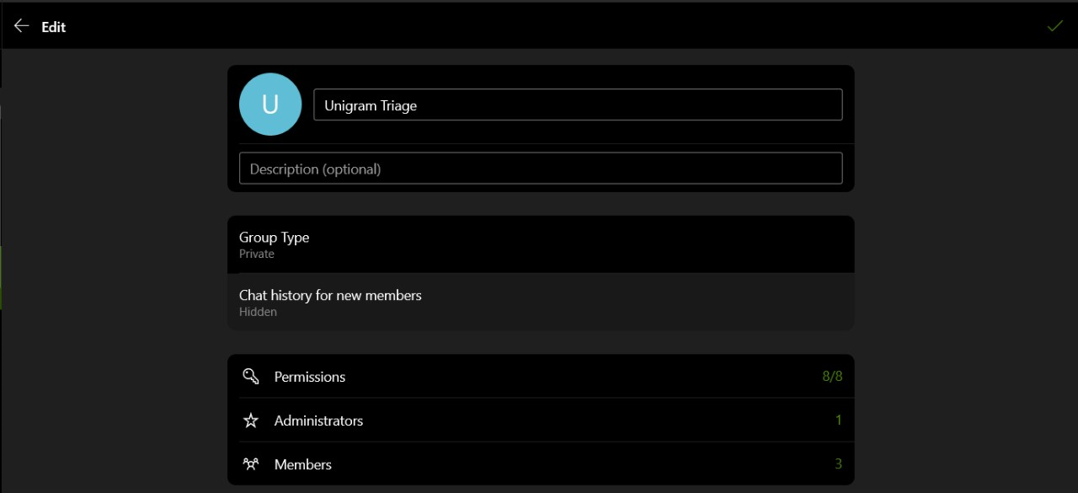Click the 1 counter beside Administrators

pyautogui.click(x=839, y=420)
